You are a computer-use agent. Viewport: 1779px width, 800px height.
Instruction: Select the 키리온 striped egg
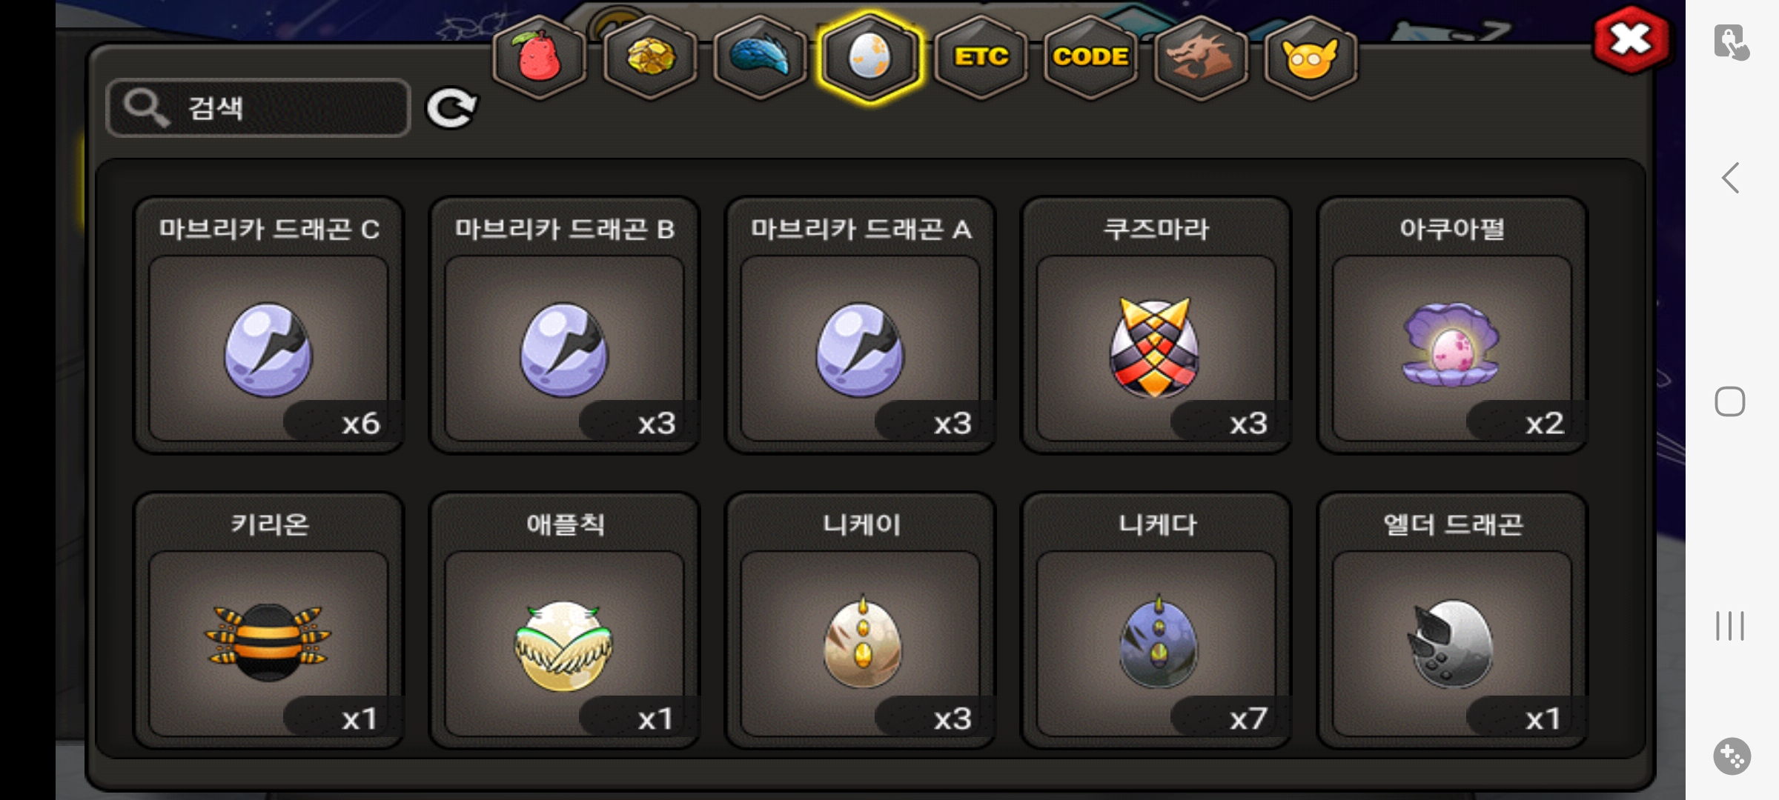tap(268, 621)
